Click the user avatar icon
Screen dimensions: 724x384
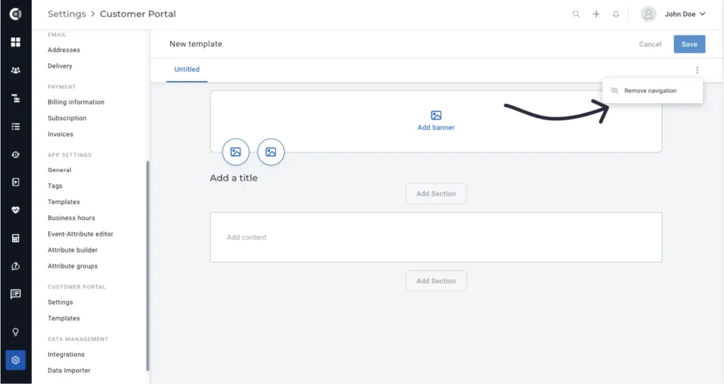point(648,14)
